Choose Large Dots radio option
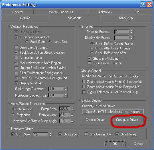 click(50, 42)
